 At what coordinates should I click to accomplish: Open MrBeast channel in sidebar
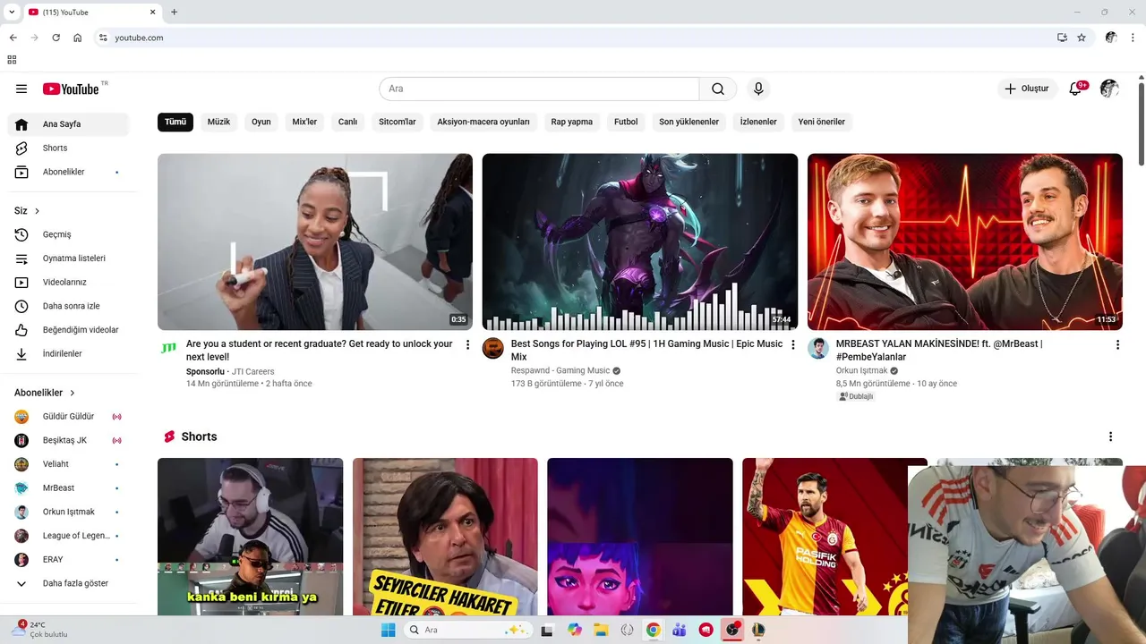click(68, 488)
